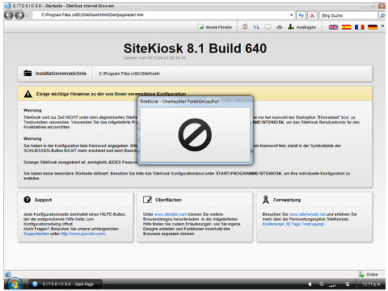388x291 pixels.
Task: Stop loading with the red X button
Action: [x=312, y=15]
